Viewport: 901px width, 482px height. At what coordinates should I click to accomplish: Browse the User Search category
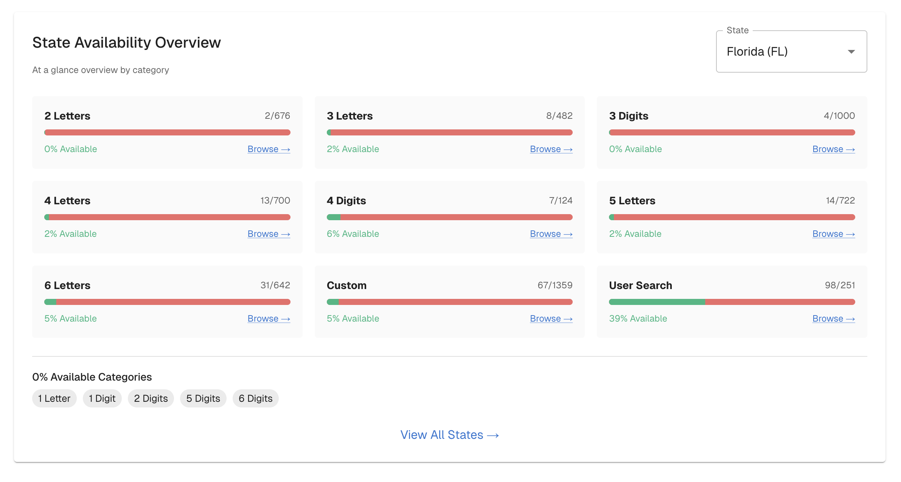click(x=833, y=319)
